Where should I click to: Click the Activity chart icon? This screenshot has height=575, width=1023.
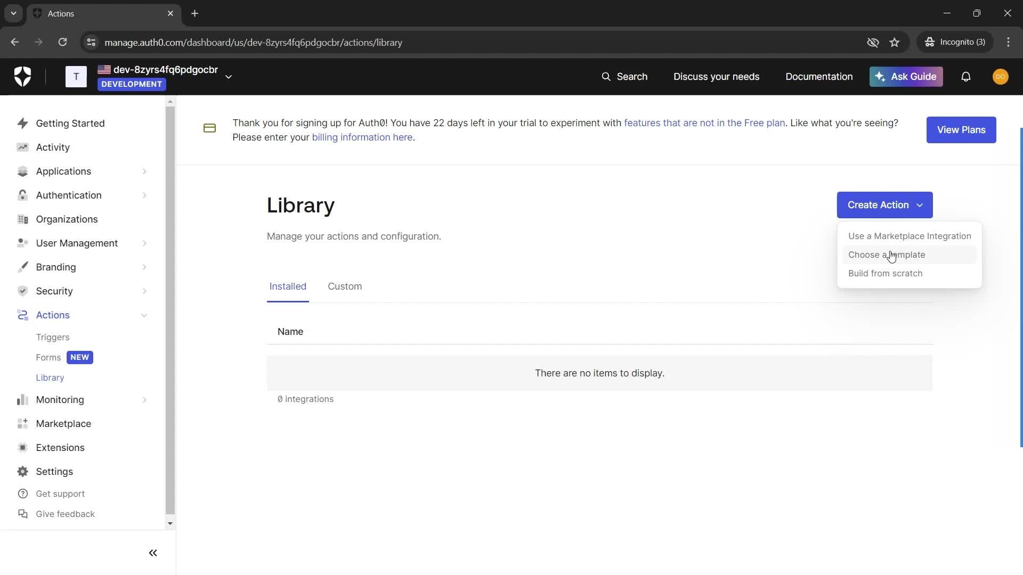click(22, 147)
